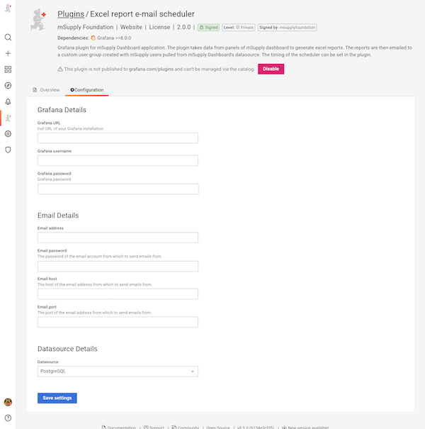425x429 pixels.
Task: Click the Save settings button
Action: [57, 398]
